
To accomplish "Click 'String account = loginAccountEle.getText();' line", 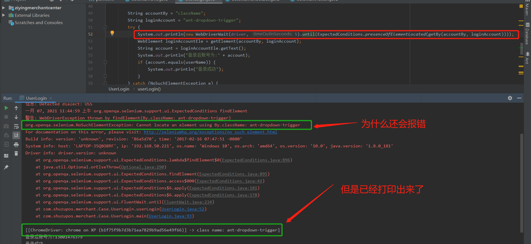I will (192, 48).
